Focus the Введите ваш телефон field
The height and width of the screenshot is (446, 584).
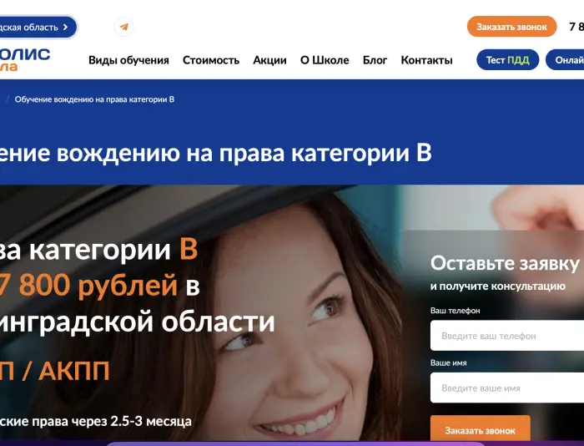(x=507, y=336)
